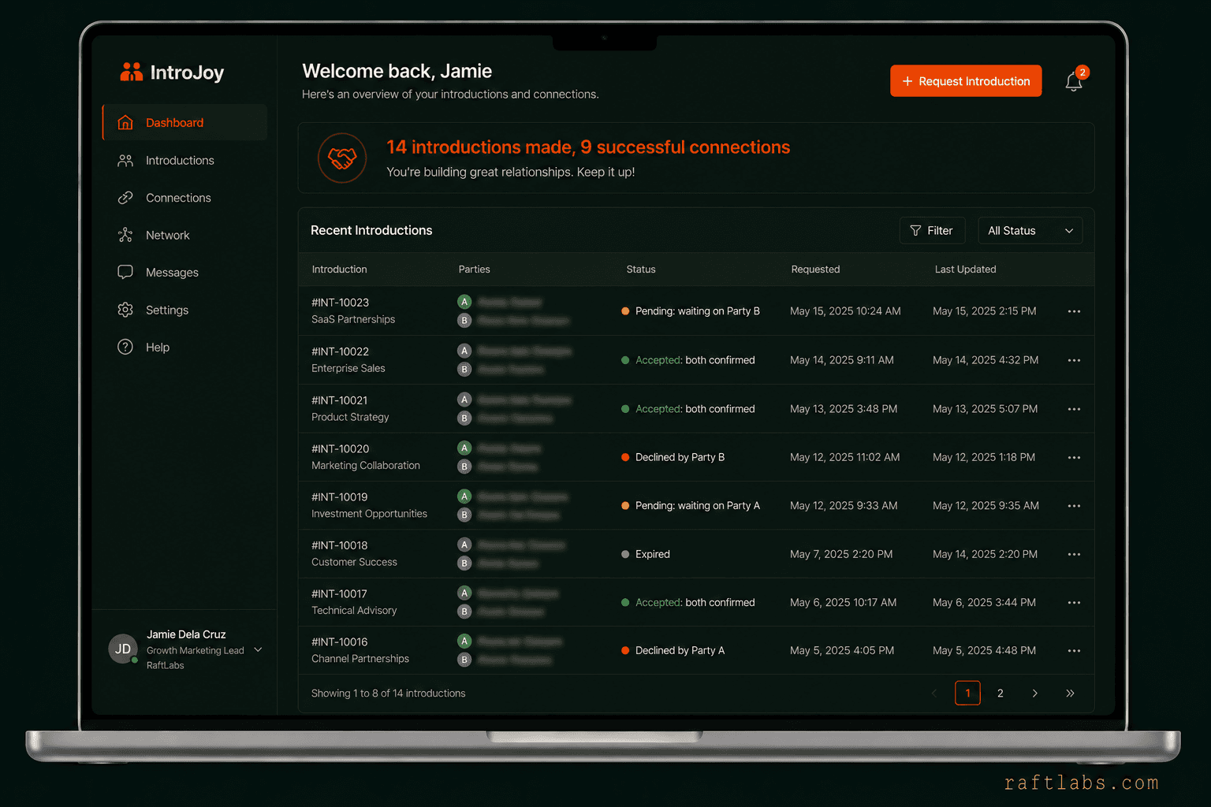This screenshot has width=1211, height=807.
Task: Open the notifications bell
Action: [x=1074, y=81]
